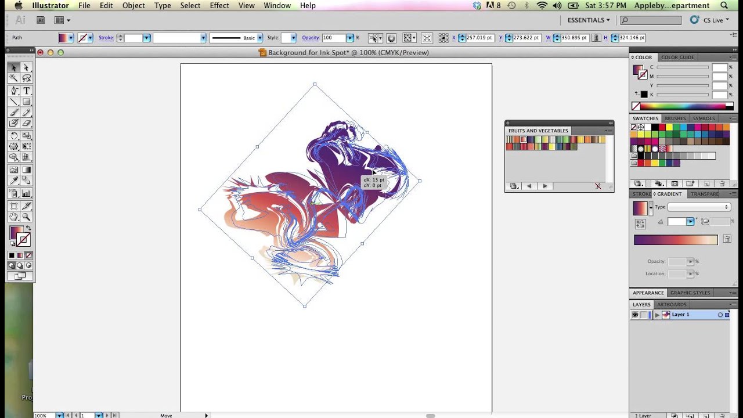The width and height of the screenshot is (743, 418).
Task: Load next swatch library arrow in Fruits panel
Action: (x=544, y=186)
